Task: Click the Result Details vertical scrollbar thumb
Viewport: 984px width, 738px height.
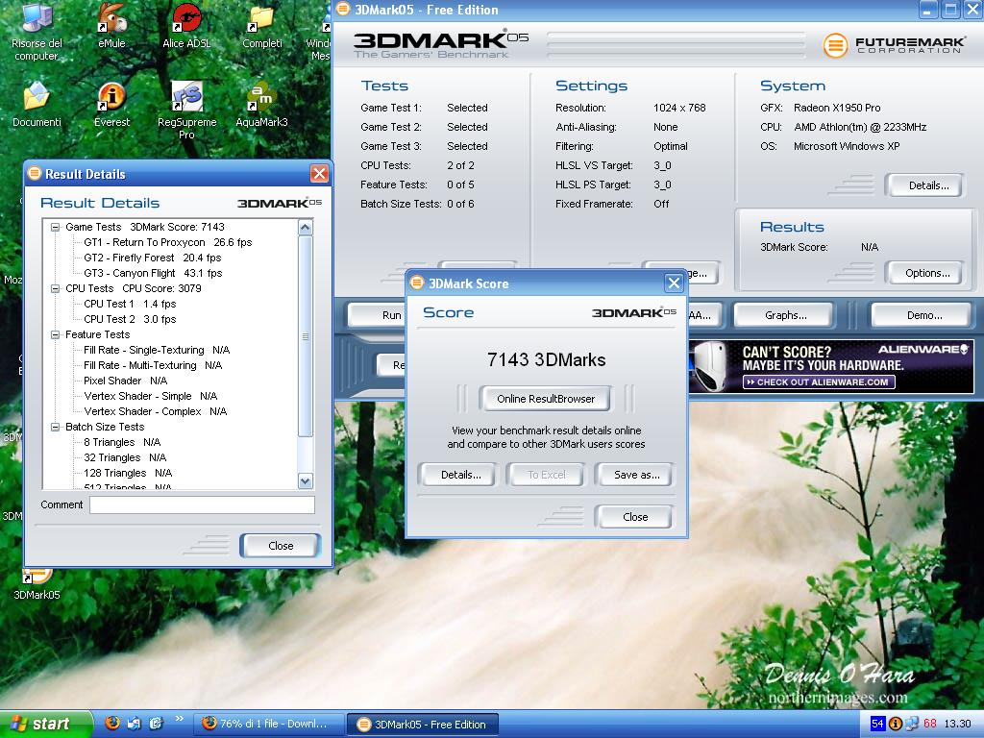Action: tap(306, 335)
